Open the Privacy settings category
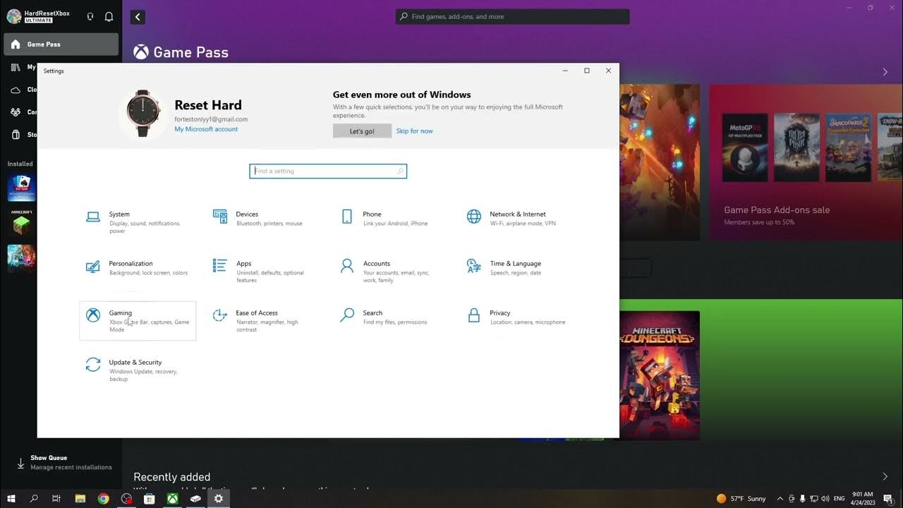The height and width of the screenshot is (508, 903). click(x=519, y=321)
